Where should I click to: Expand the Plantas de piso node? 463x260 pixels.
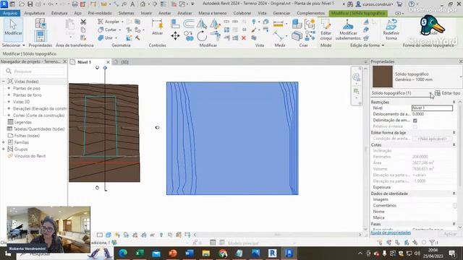(9, 88)
